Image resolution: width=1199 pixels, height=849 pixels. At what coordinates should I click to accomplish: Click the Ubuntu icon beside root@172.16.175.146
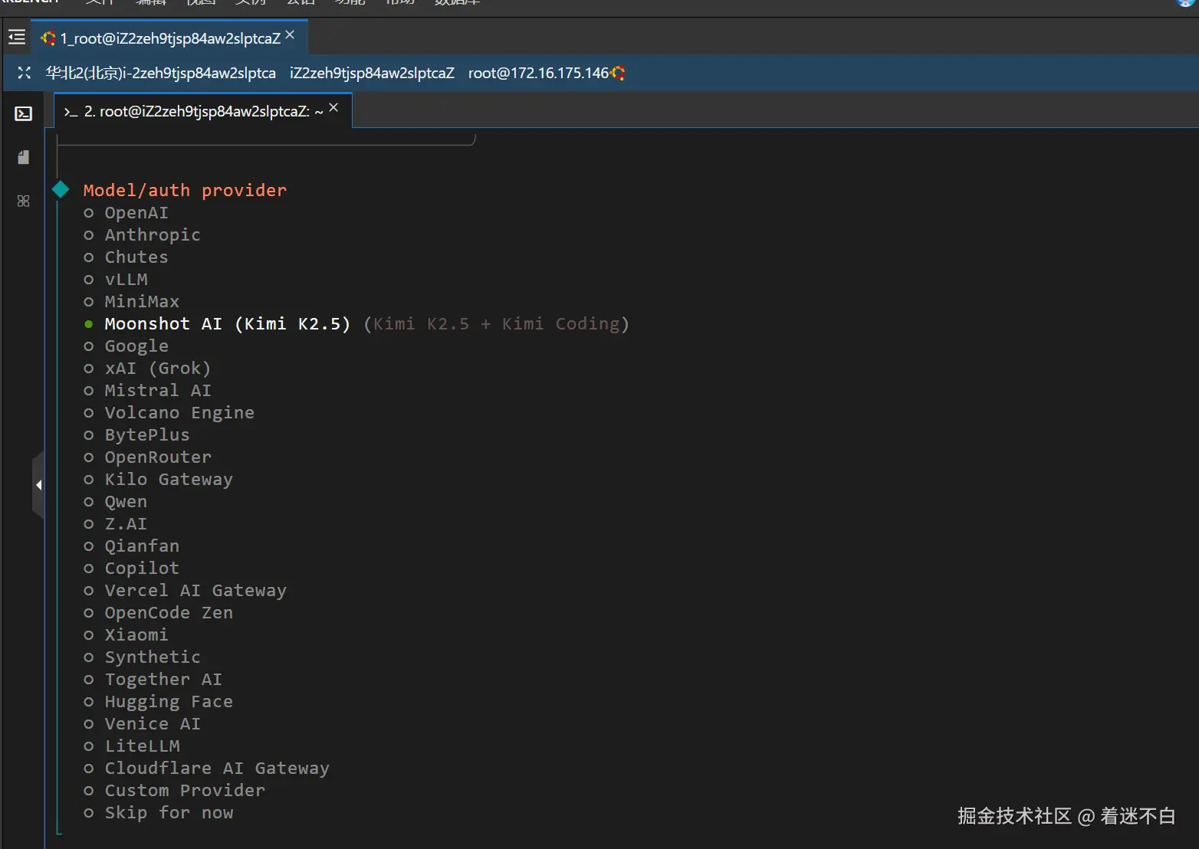[x=618, y=73]
